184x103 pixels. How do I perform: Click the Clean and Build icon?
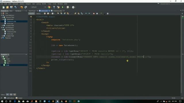pyautogui.click(x=58, y=7)
